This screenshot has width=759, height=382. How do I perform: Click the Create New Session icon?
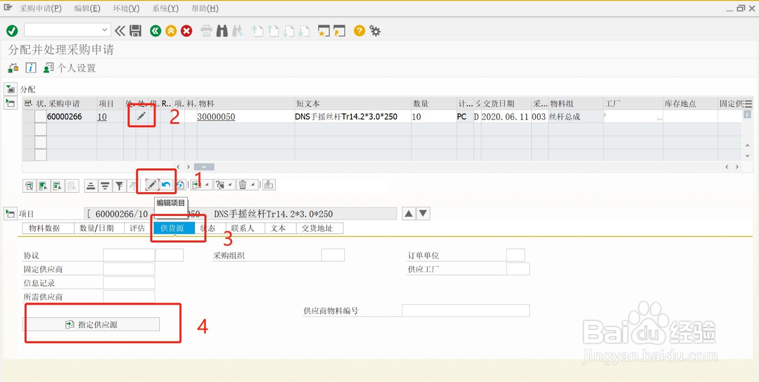[x=324, y=31]
